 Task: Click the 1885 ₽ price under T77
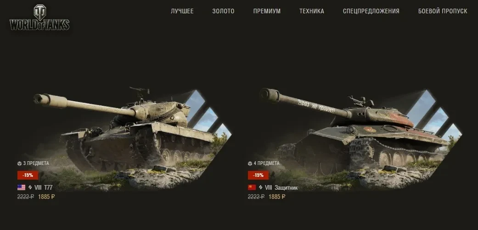click(x=46, y=197)
